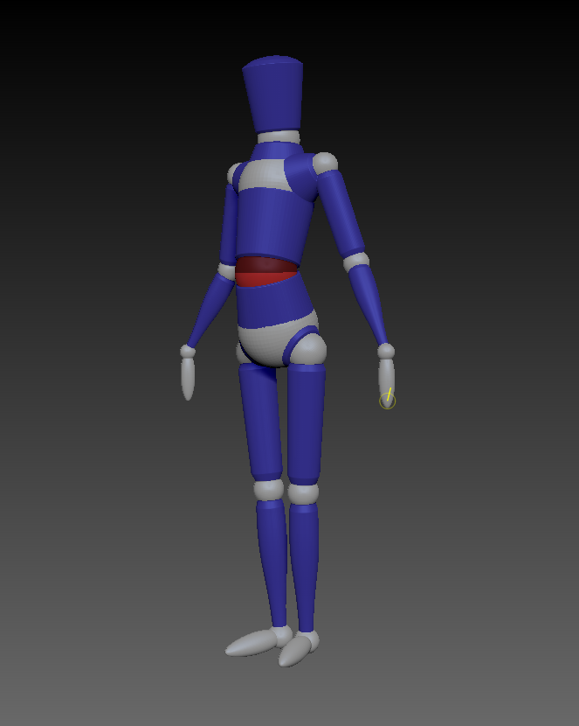Select the blue shin of the rear leg
The image size is (579, 726).
[x=272, y=560]
